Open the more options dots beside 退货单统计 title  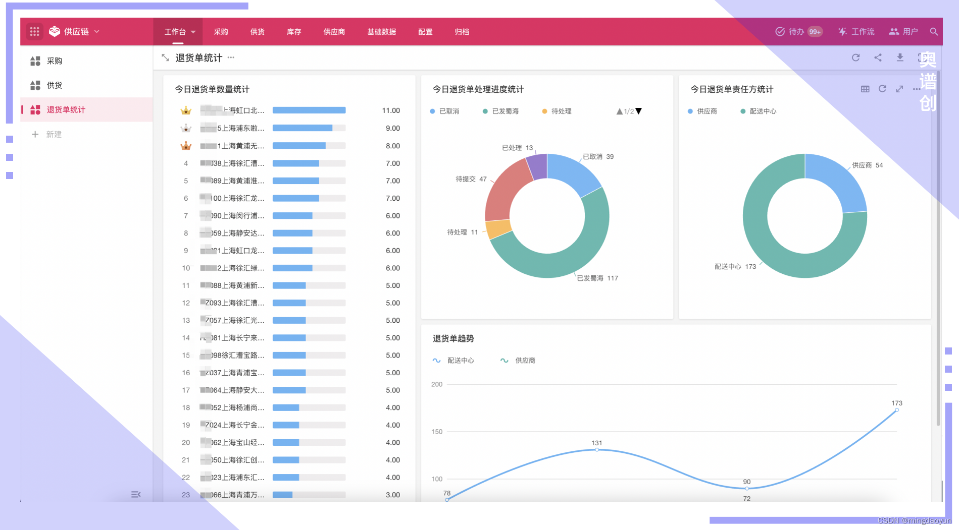point(231,57)
